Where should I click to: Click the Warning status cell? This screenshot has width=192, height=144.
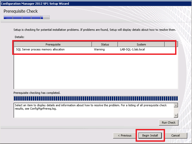99,49
